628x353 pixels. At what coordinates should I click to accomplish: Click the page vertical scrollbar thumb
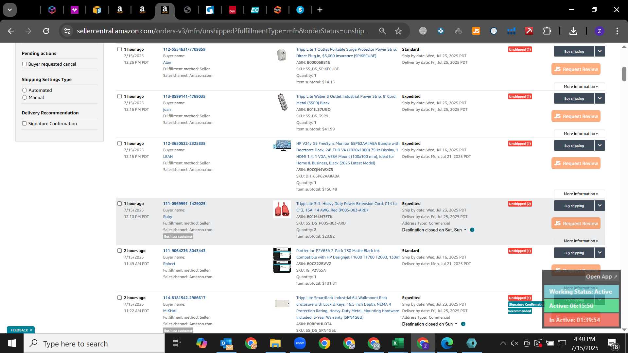[624, 74]
